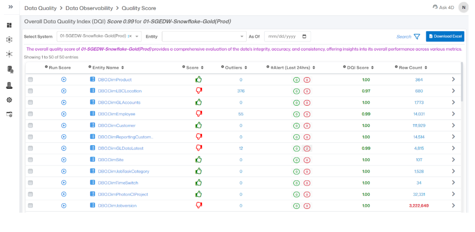Image resolution: width=475 pixels, height=232 pixels.
Task: Select the checkbox for DBO.DimEmployee row
Action: click(30, 114)
